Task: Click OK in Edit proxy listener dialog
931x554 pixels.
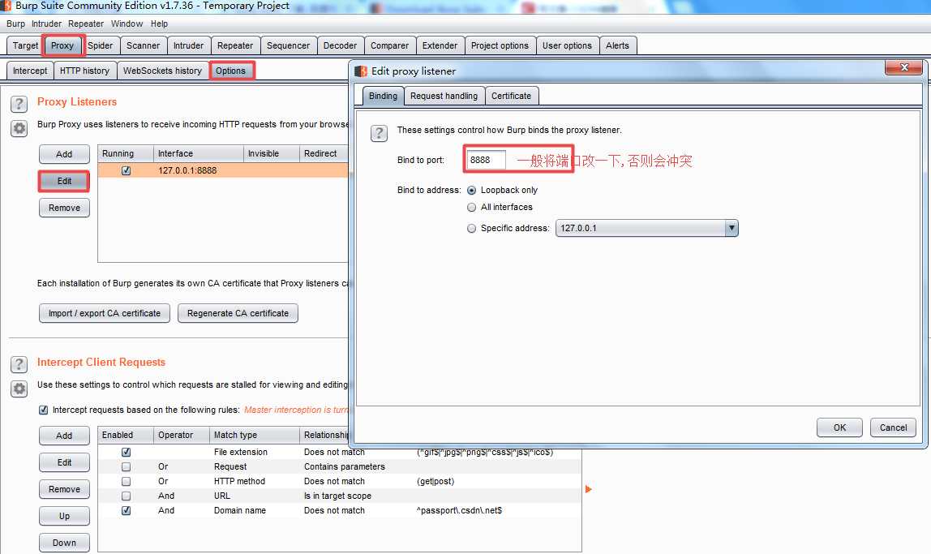Action: pyautogui.click(x=839, y=427)
